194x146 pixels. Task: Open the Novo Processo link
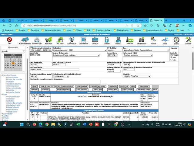(x=13, y=77)
